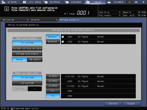147x110 pixels.
Task: Select the PI-PFU3 tray
Action: point(53,86)
